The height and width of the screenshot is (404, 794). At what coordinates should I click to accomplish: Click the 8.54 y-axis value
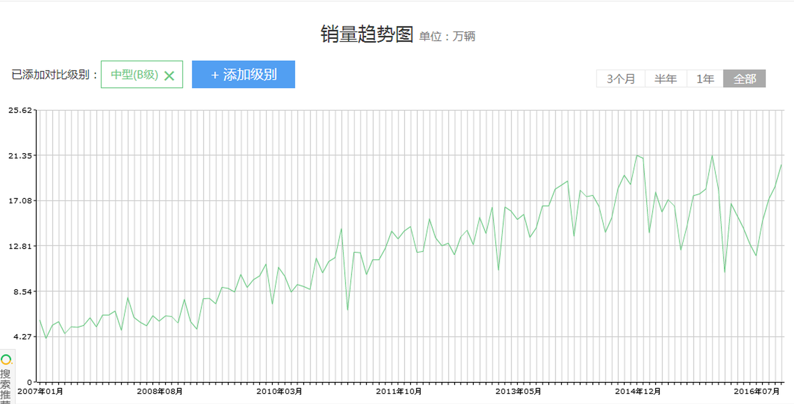[x=22, y=291]
